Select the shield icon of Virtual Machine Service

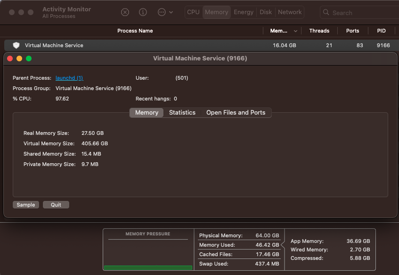click(x=16, y=45)
